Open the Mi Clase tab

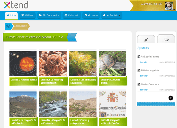[27, 15]
